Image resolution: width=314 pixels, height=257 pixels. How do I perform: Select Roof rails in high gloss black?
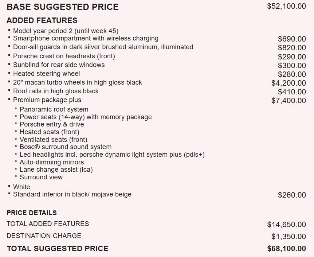click(56, 91)
